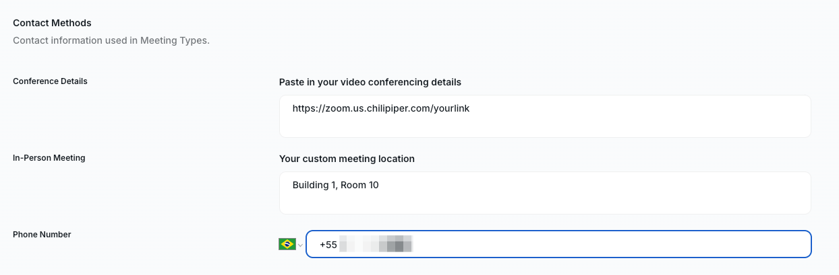
Task: Place cursor after "yourlink" in the URL
Action: pyautogui.click(x=471, y=108)
